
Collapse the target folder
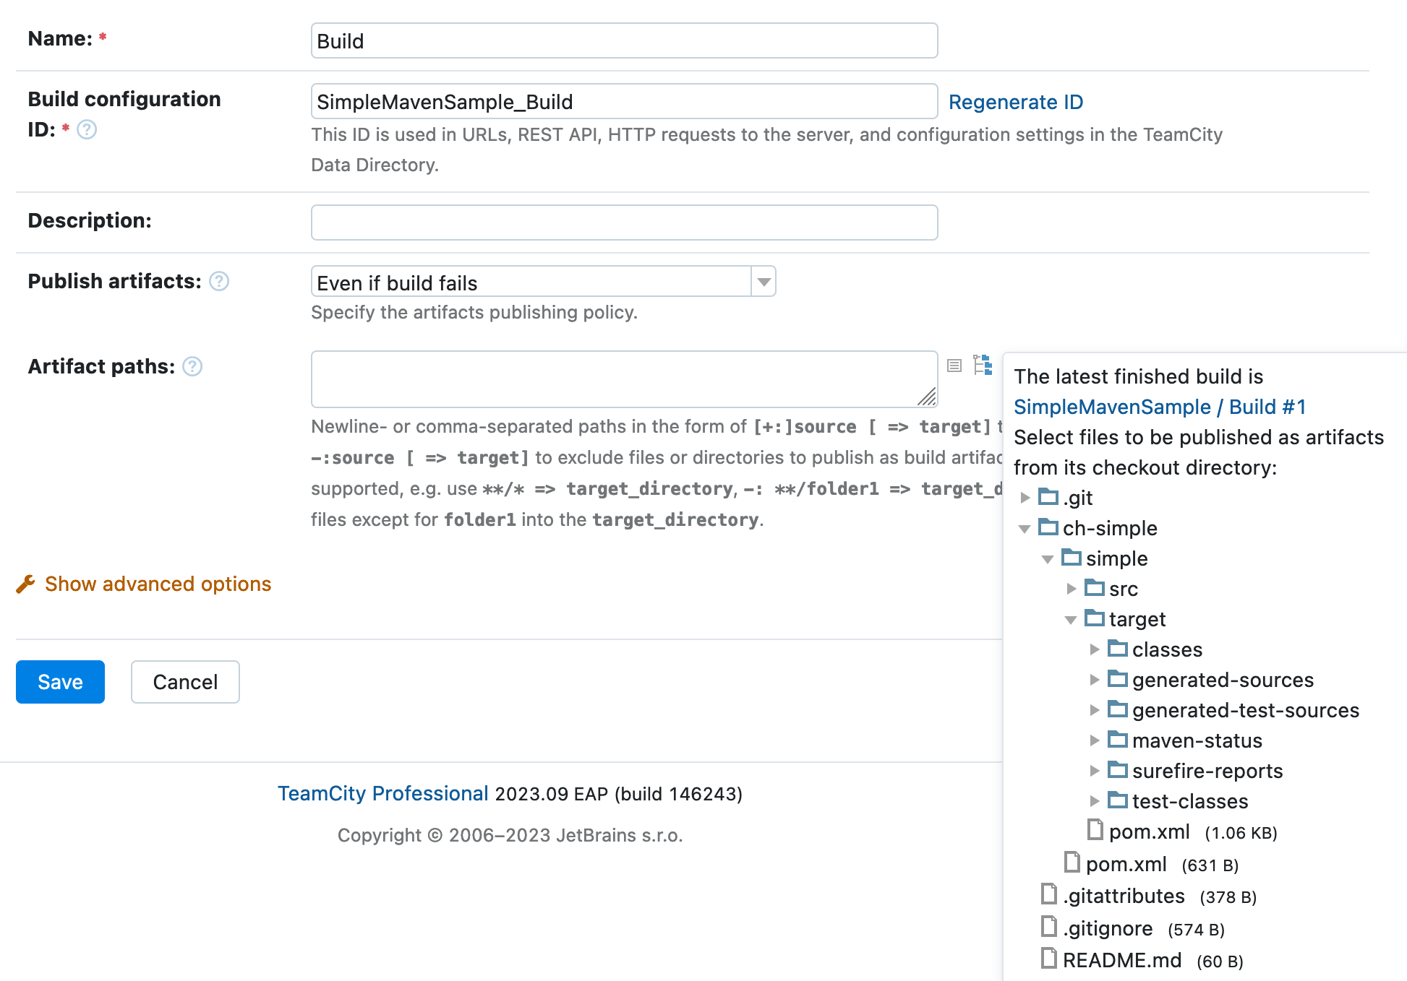tap(1071, 620)
